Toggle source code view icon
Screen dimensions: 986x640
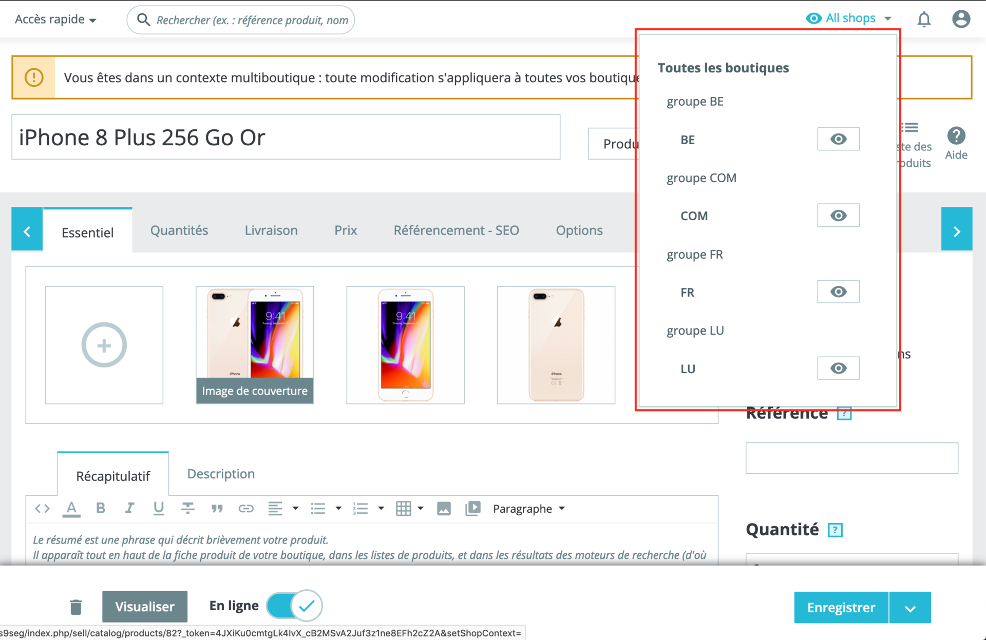[x=42, y=508]
